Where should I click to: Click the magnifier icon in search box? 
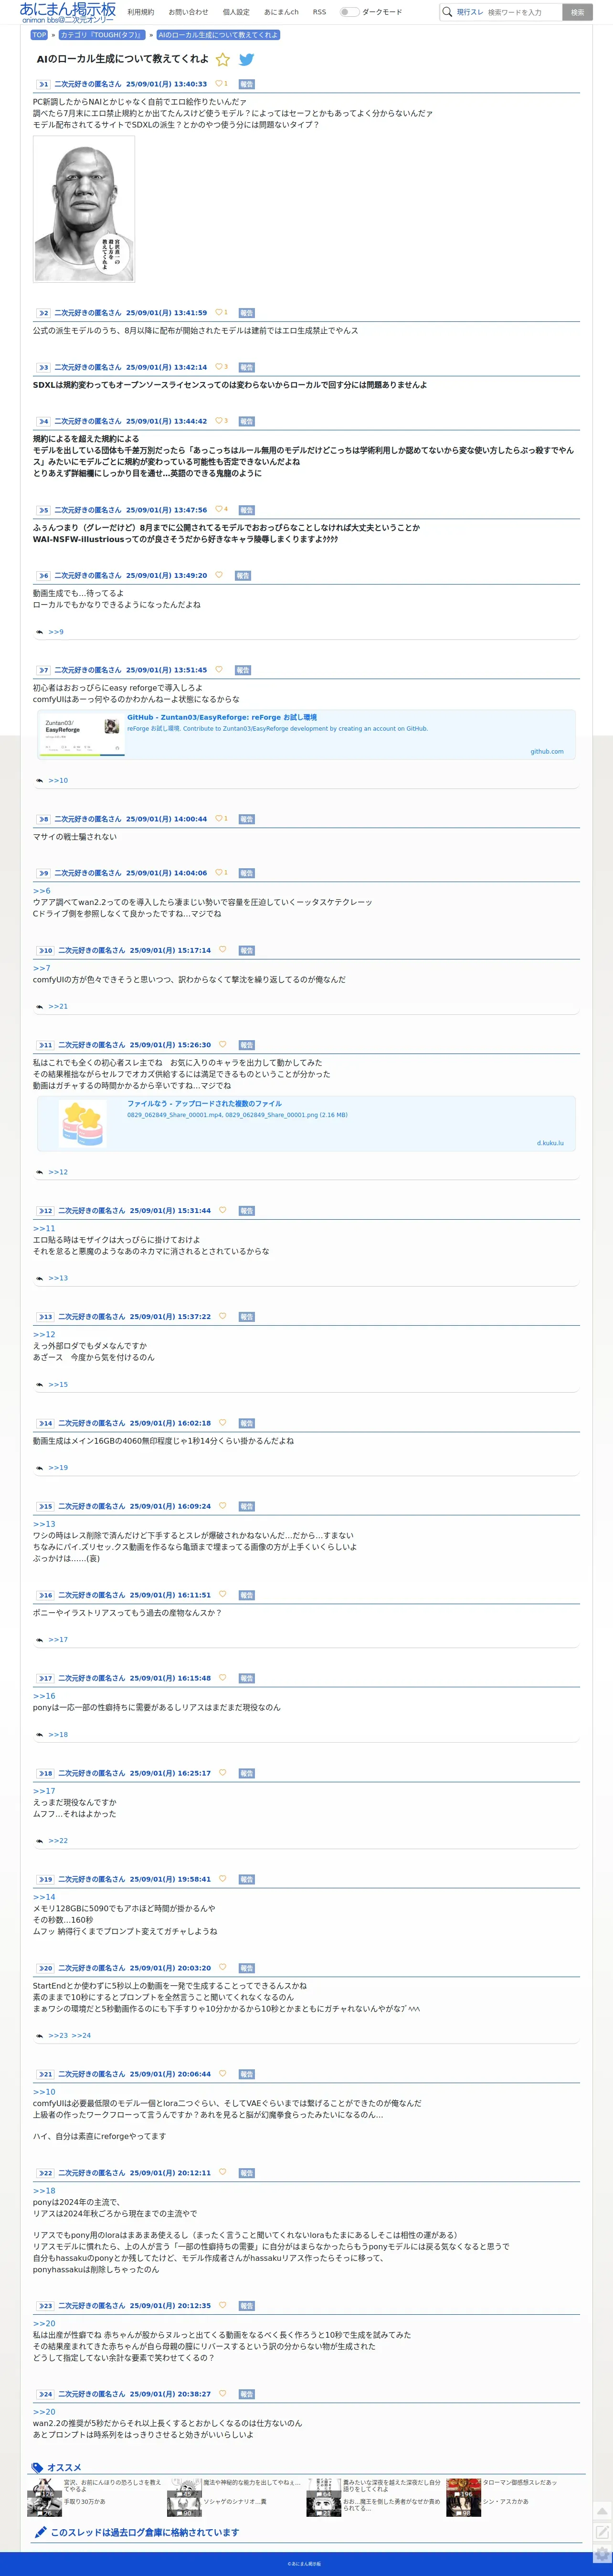click(447, 12)
